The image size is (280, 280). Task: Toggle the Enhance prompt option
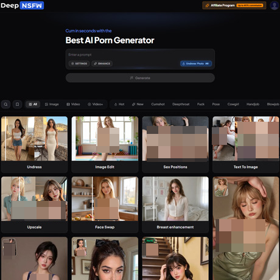click(x=102, y=63)
